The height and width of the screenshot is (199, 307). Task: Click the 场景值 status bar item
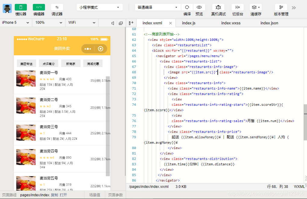click(x=95, y=195)
